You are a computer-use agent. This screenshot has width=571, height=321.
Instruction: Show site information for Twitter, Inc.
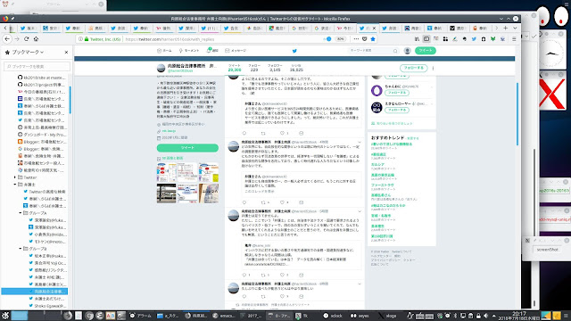80,39
